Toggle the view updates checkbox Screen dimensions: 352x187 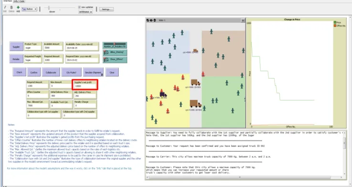pyautogui.click(x=79, y=7)
